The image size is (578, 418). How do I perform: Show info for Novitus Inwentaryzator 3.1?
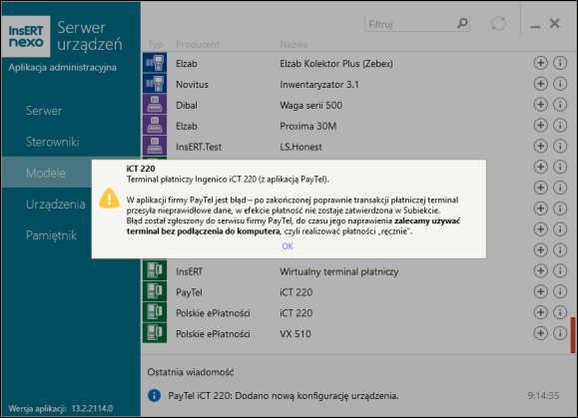tap(560, 84)
